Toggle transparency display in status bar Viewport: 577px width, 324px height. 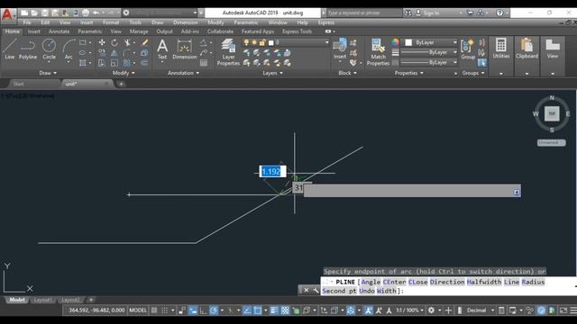(285, 310)
